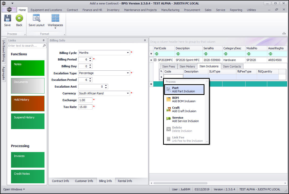Increase the Billing Period value
The image size is (289, 194).
[90, 58]
